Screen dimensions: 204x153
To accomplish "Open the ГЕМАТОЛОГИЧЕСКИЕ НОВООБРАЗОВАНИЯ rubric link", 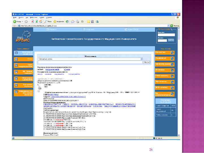I will pyautogui.click(x=68, y=97).
